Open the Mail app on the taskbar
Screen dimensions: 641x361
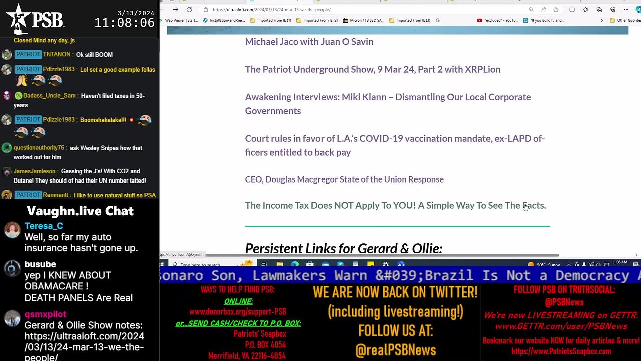(325, 265)
